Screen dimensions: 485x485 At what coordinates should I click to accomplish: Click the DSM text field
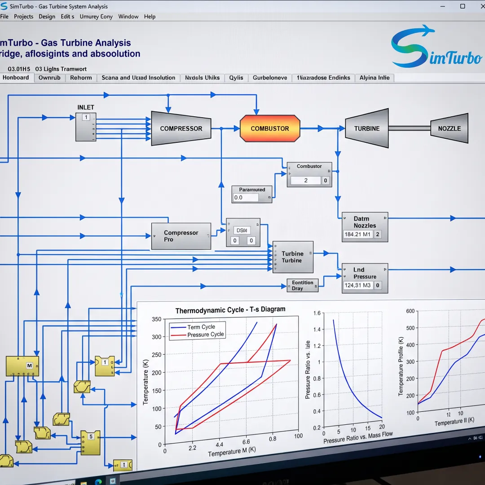242,230
